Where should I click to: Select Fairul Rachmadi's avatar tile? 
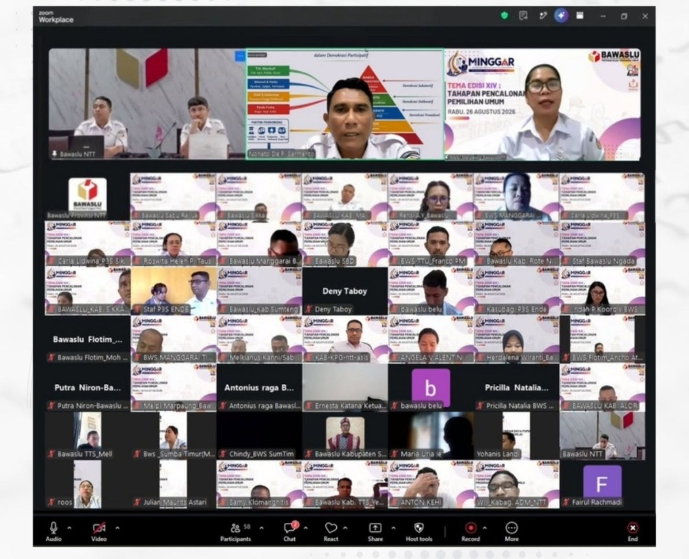(602, 484)
